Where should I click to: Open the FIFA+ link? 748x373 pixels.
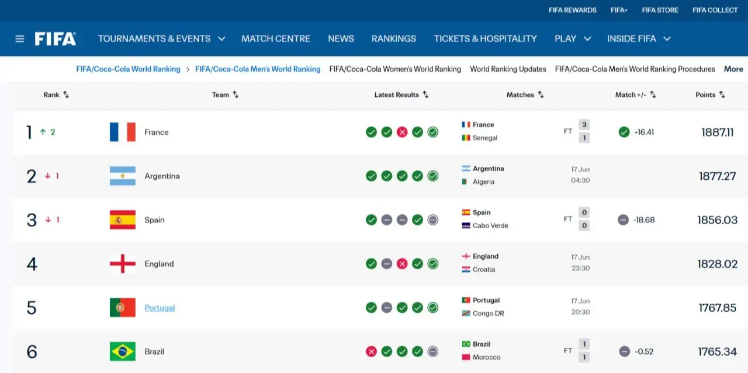[619, 10]
